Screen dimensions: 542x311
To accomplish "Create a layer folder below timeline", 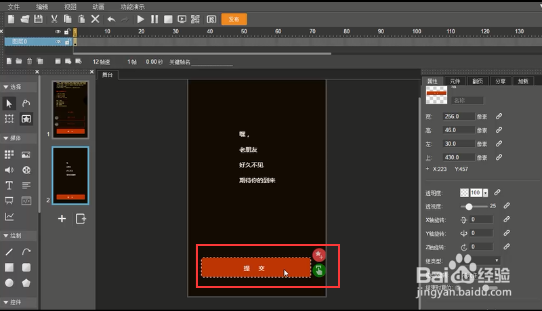I will pyautogui.click(x=19, y=61).
